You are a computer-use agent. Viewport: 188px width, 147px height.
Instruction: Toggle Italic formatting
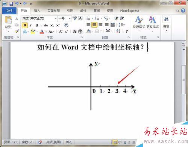pos(30,25)
